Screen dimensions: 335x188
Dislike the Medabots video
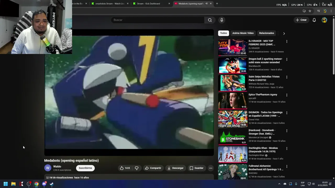tap(137, 168)
